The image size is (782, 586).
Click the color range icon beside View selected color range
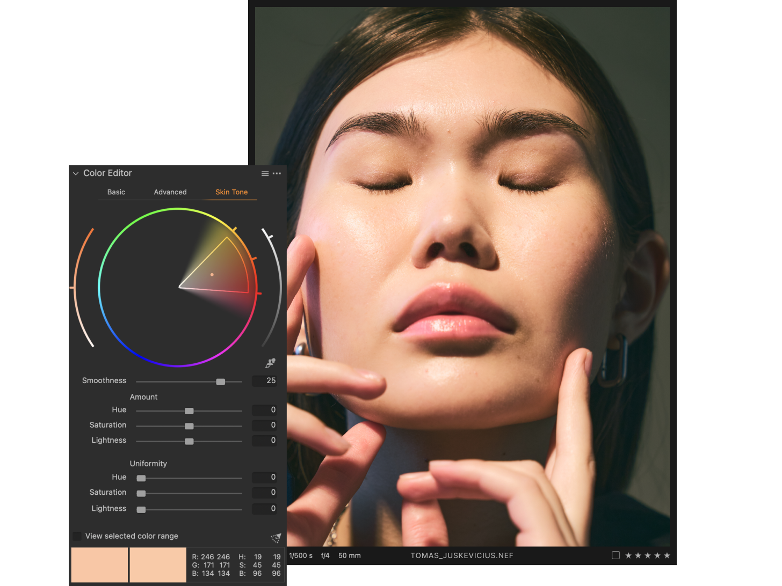276,538
